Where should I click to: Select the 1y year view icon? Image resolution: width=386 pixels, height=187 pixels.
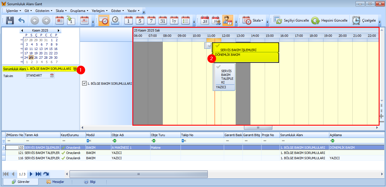174,20
